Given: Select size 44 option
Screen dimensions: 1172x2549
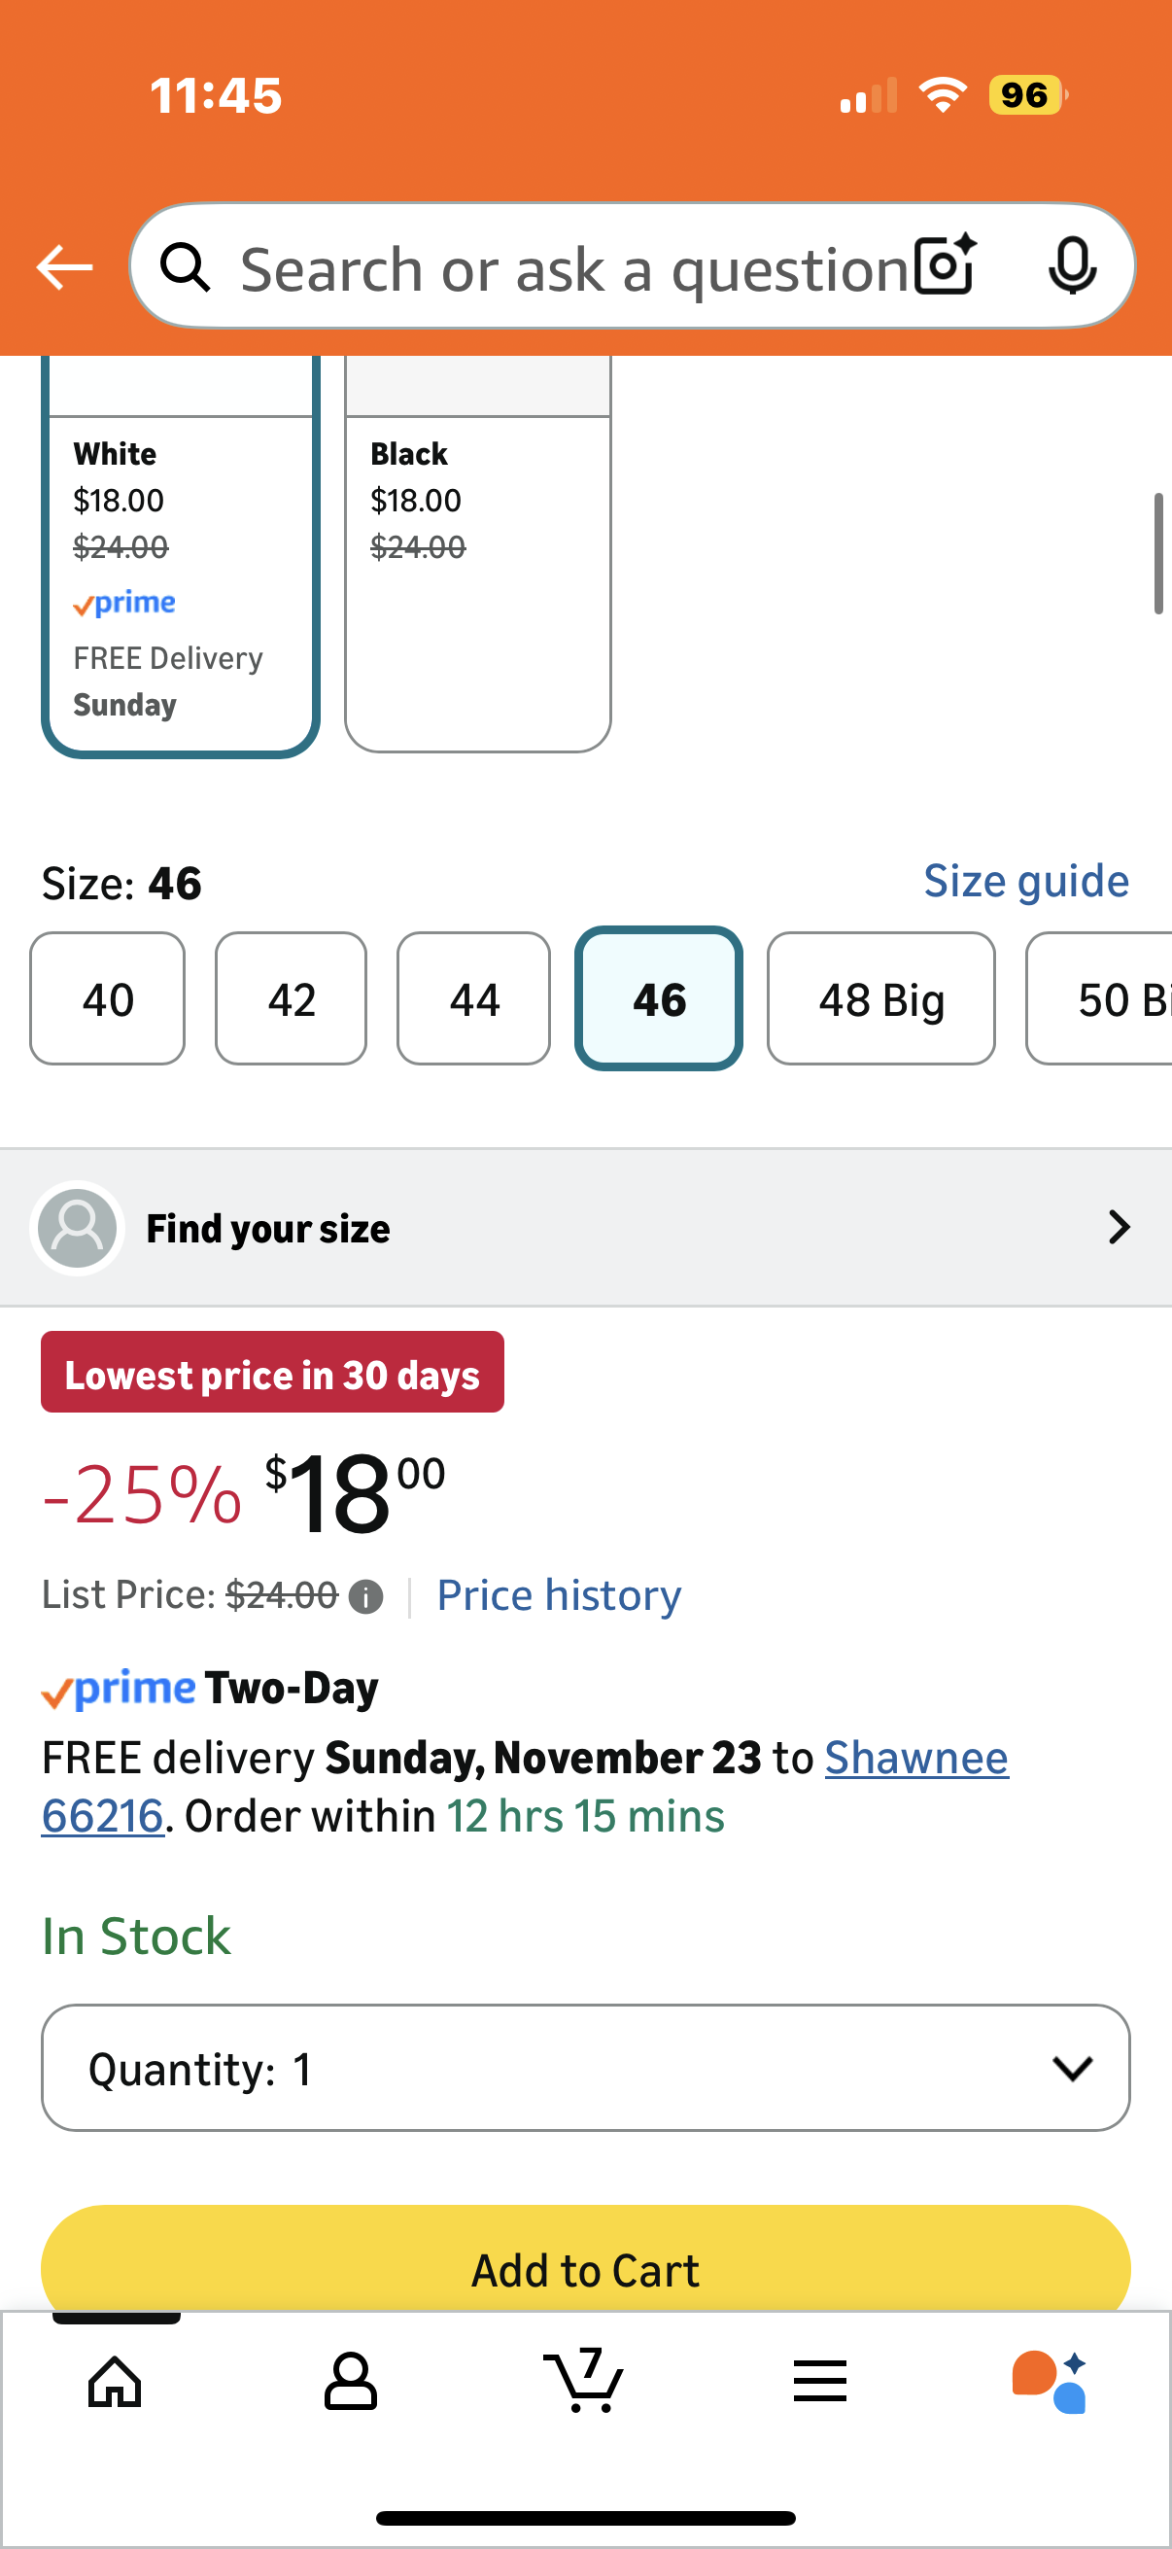Looking at the screenshot, I should pyautogui.click(x=473, y=998).
